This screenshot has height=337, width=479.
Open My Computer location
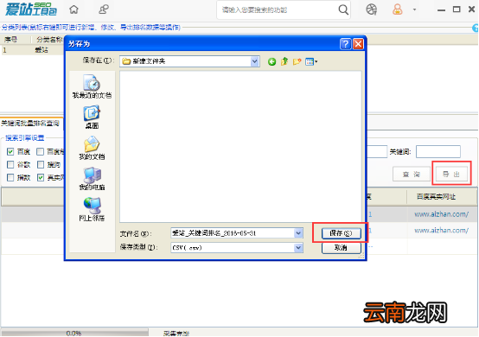(92, 179)
